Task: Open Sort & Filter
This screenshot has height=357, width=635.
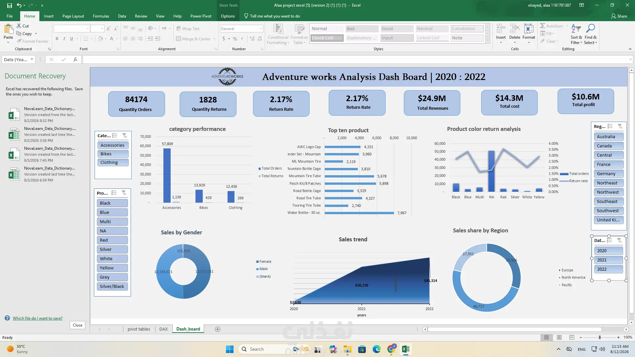Action: 576,34
